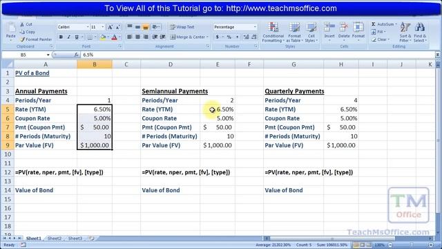Toggle italic formatting
This screenshot has width=442, height=249.
click(68, 37)
